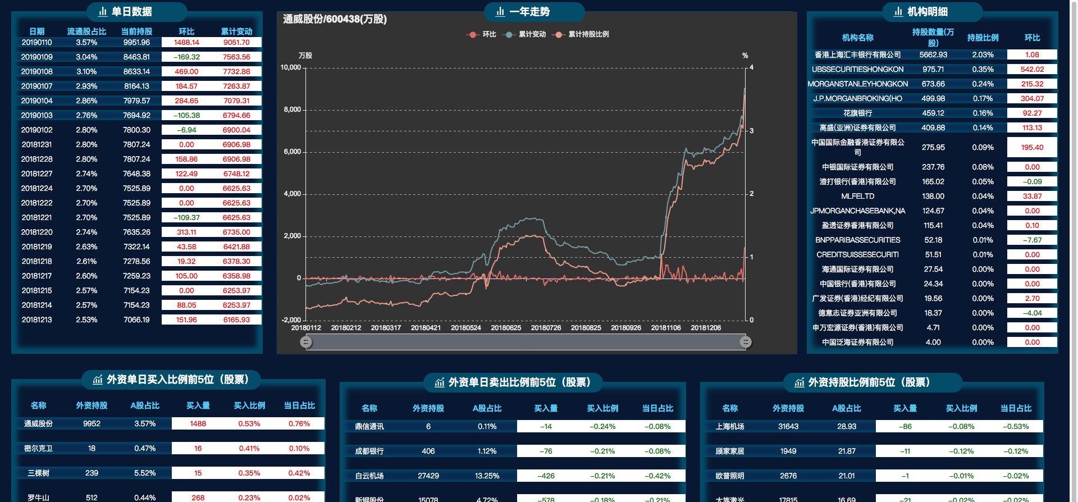Image resolution: width=1078 pixels, height=502 pixels.
Task: Click A股占比 header in sell-ratio table
Action: [x=487, y=408]
